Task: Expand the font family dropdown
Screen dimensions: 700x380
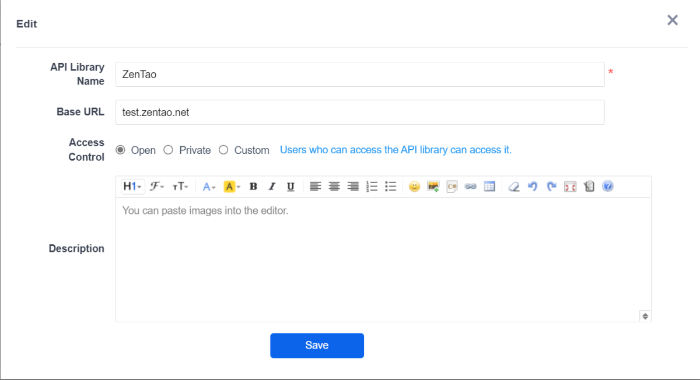Action: [x=157, y=187]
